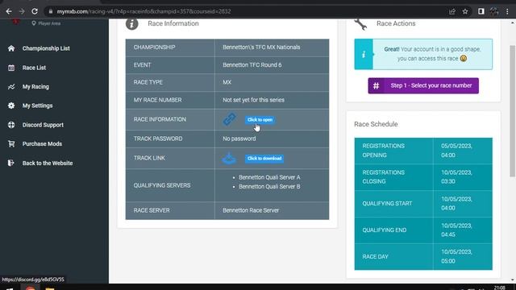This screenshot has width=516, height=290.
Task: Click the Player Area location pin icon
Action: pos(34,23)
